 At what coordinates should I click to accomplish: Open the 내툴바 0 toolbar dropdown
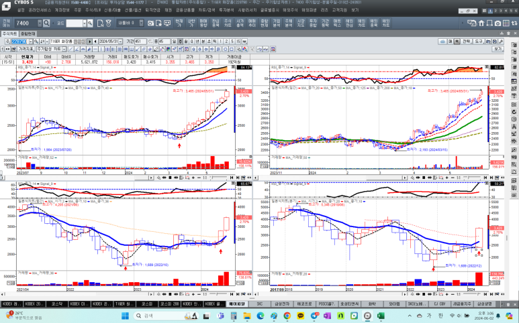[142, 23]
